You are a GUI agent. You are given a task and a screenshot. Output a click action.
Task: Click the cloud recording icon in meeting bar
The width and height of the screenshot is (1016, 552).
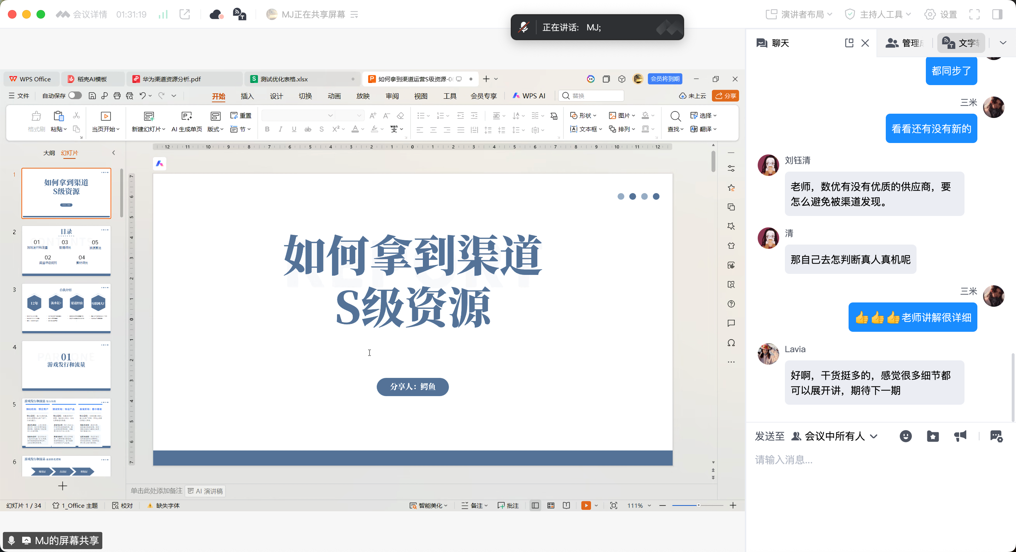[216, 15]
